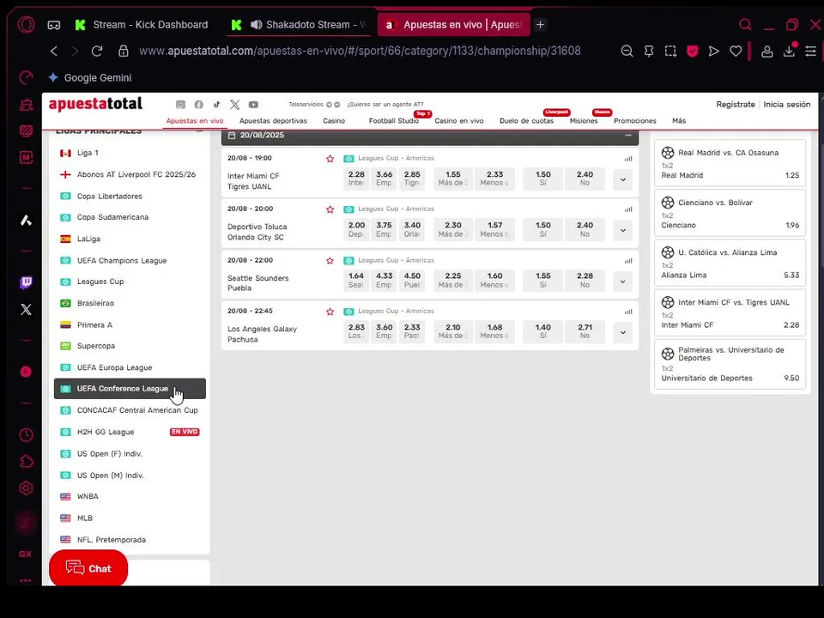Click Inicia sesión link
The image size is (824, 618).
pos(787,105)
